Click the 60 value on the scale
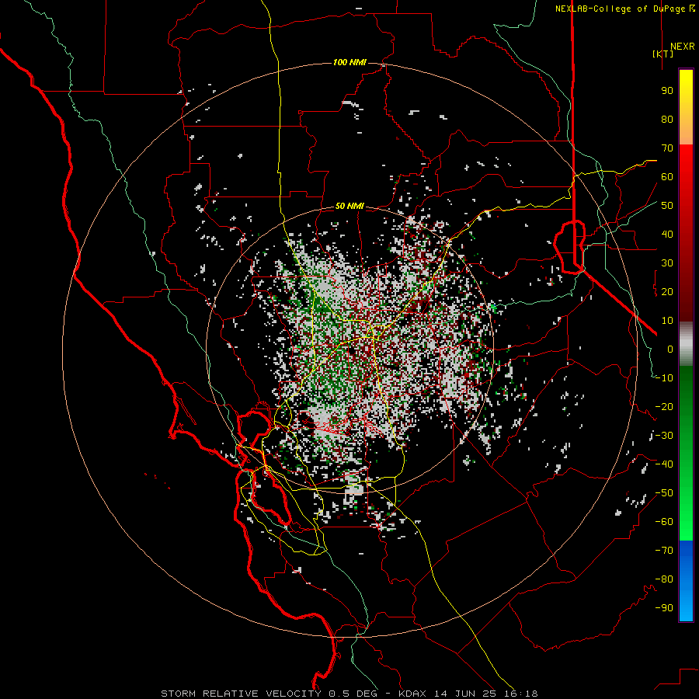The image size is (699, 699). pyautogui.click(x=667, y=177)
